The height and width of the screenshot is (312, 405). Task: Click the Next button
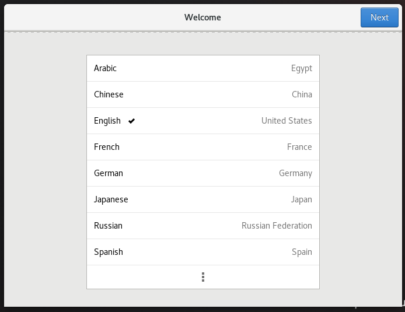(x=379, y=17)
